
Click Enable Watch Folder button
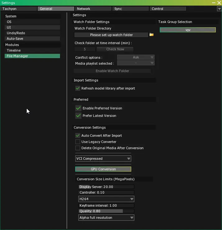click(x=112, y=71)
